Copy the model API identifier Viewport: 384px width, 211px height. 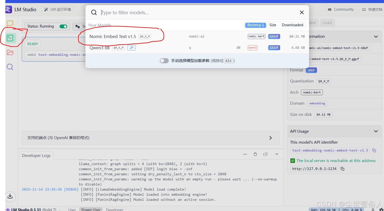point(374,151)
